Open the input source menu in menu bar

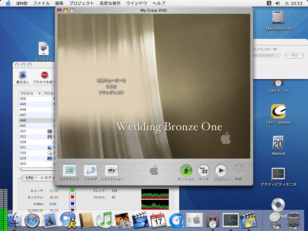[x=269, y=3]
